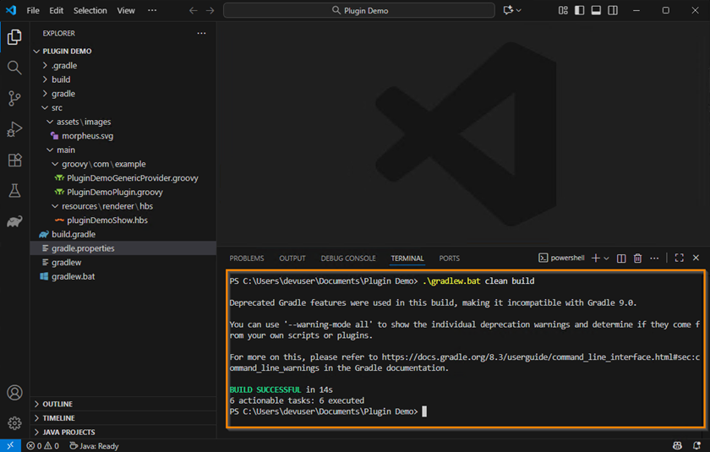
Task: Open the new terminal launch profile dropdown
Action: [x=606, y=258]
